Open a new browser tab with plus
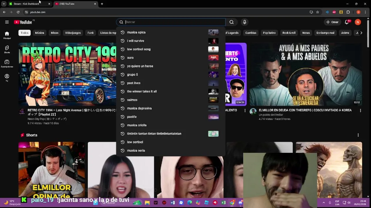The height and width of the screenshot is (208, 371). click(x=102, y=4)
